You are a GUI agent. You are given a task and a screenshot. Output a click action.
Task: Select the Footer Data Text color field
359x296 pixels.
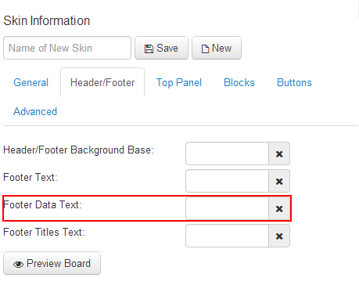227,208
